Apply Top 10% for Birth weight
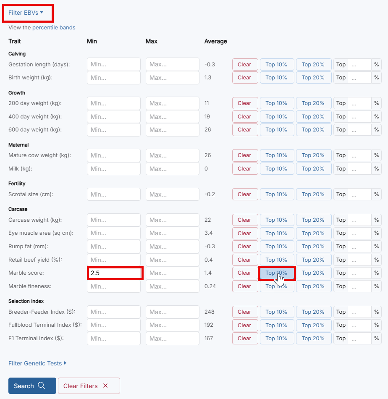 coord(277,77)
